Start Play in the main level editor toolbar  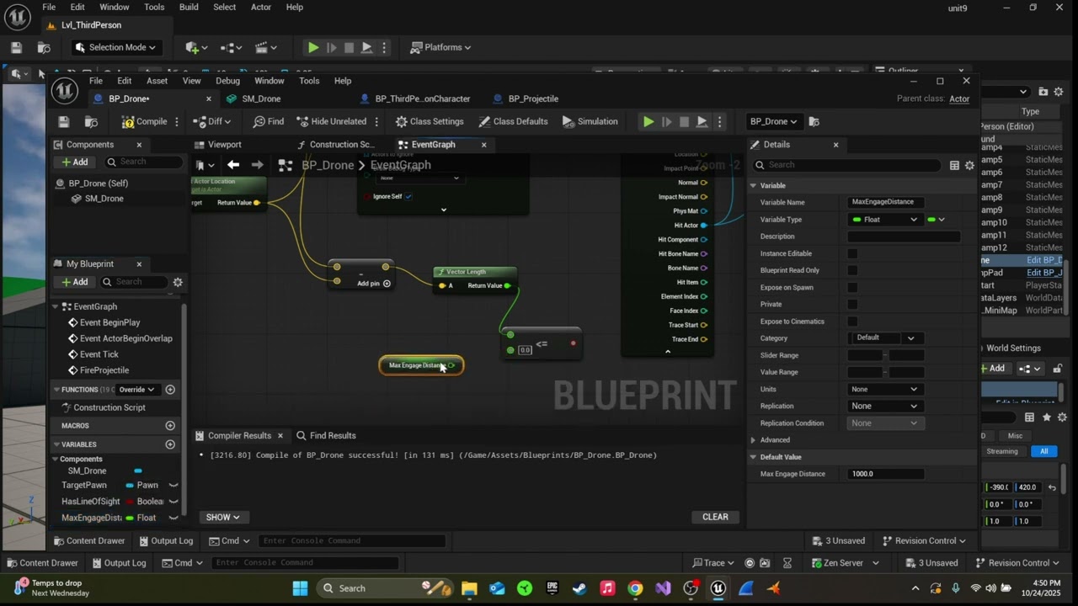click(313, 48)
